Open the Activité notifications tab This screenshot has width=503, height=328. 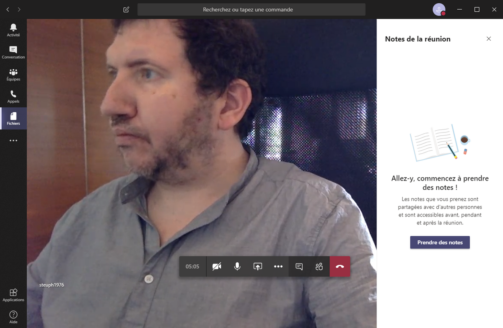click(13, 30)
